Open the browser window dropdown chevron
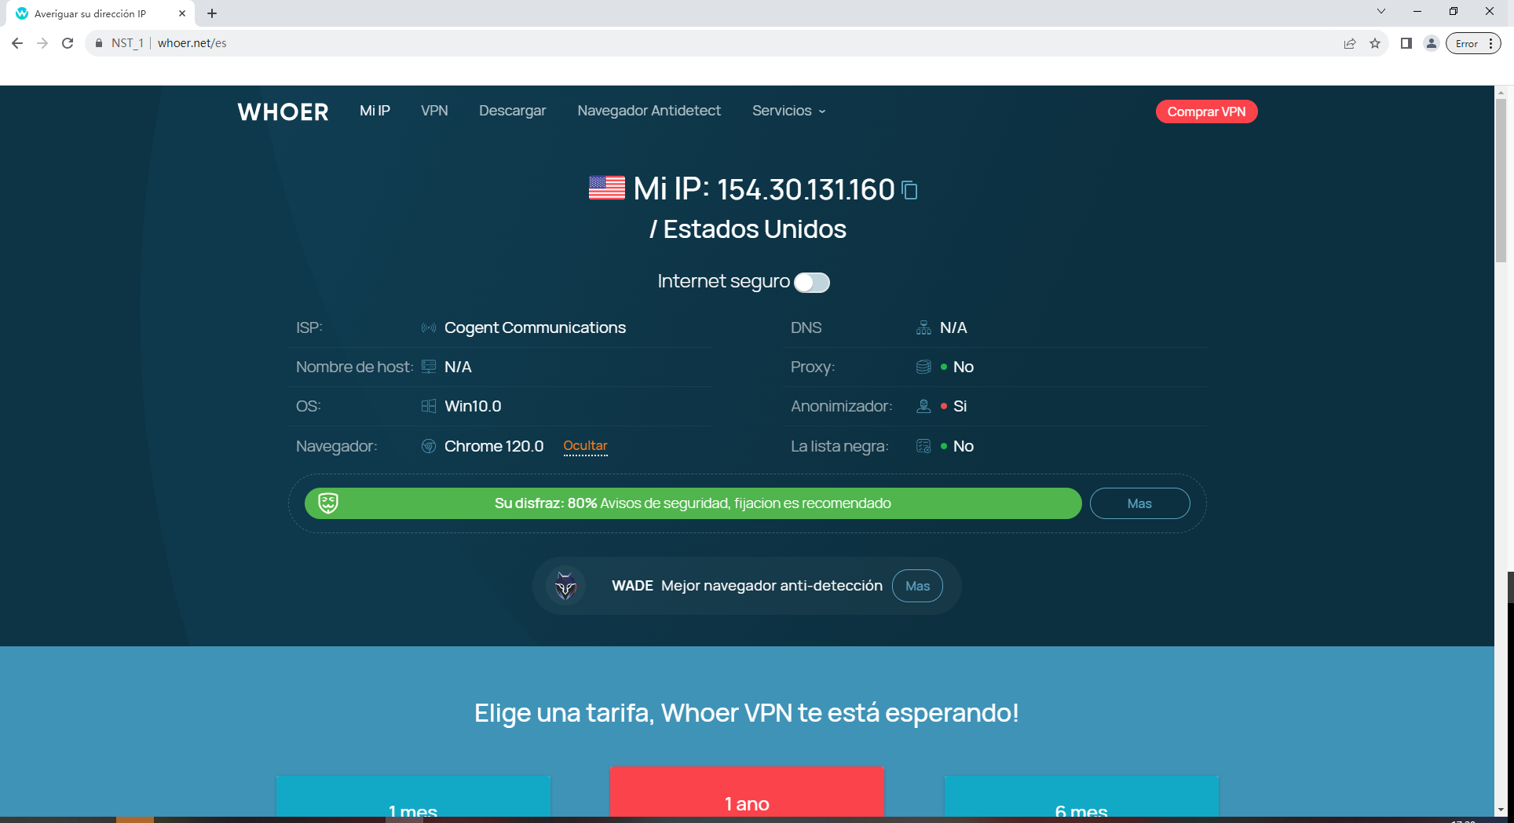Image resolution: width=1514 pixels, height=823 pixels. pos(1381,11)
